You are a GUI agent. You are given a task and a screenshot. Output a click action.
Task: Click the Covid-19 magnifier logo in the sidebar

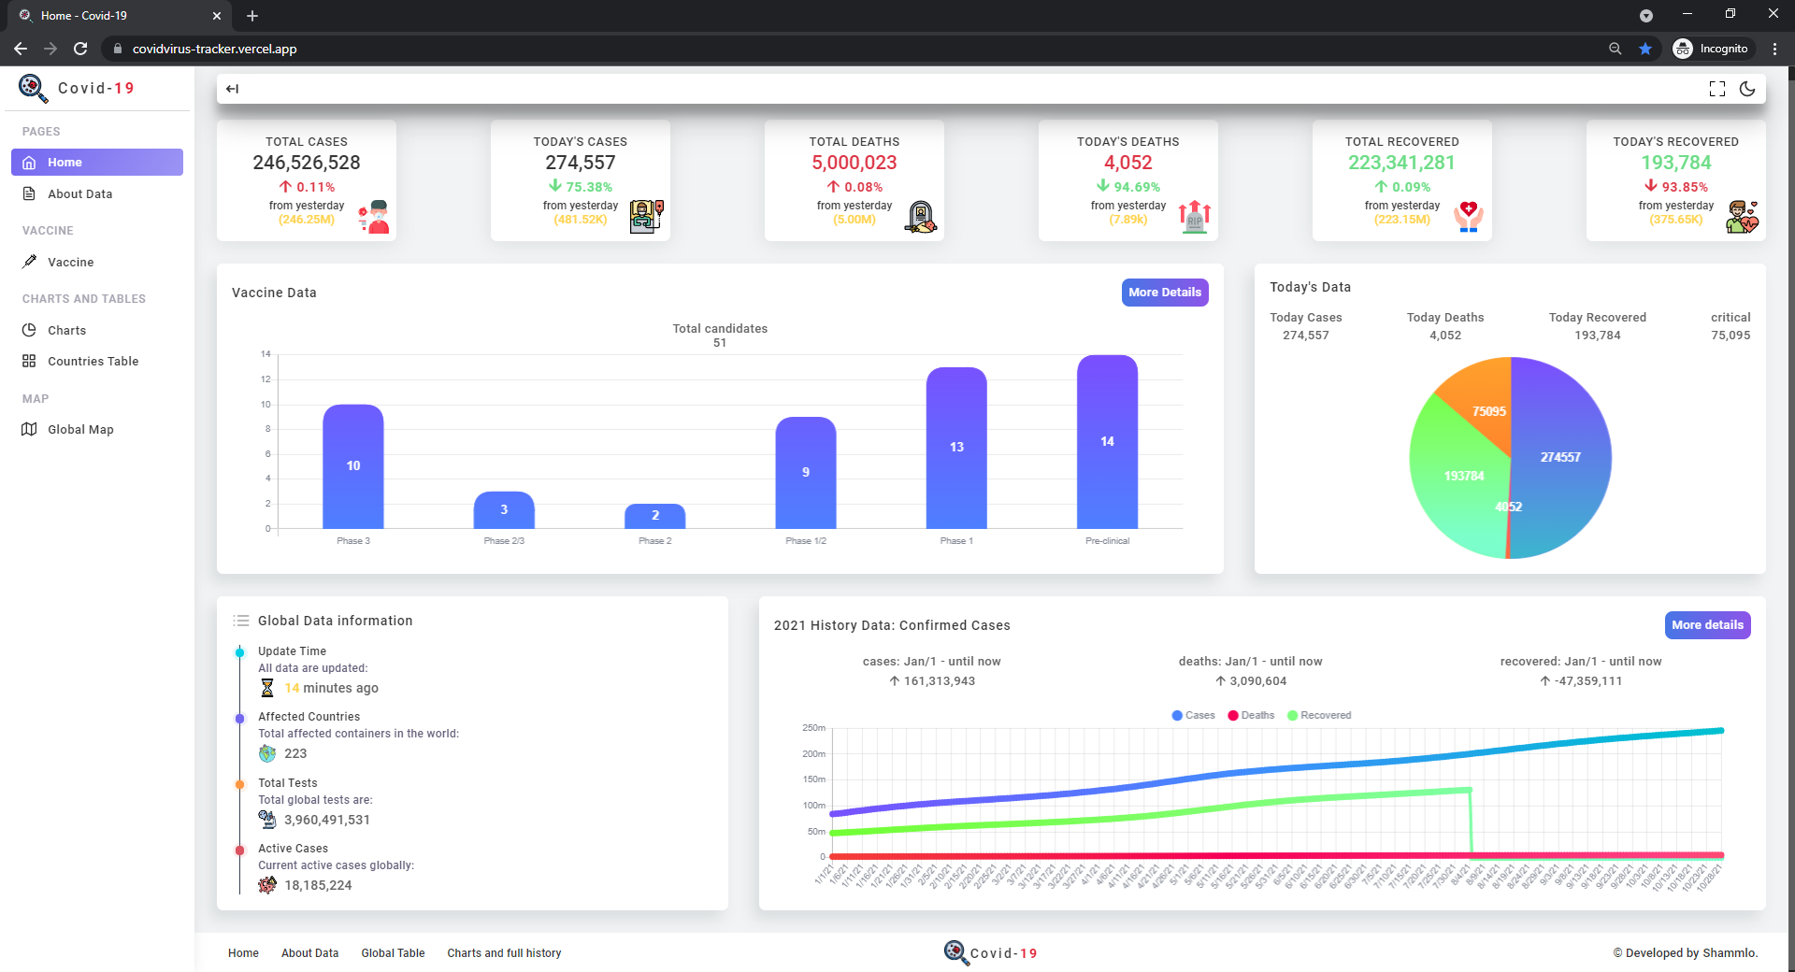(33, 88)
